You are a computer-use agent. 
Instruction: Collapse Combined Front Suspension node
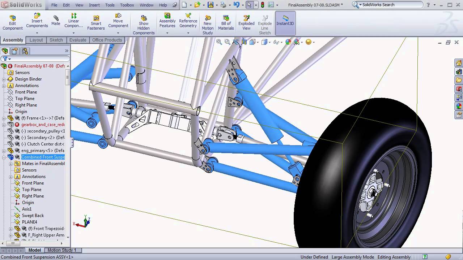click(4, 157)
